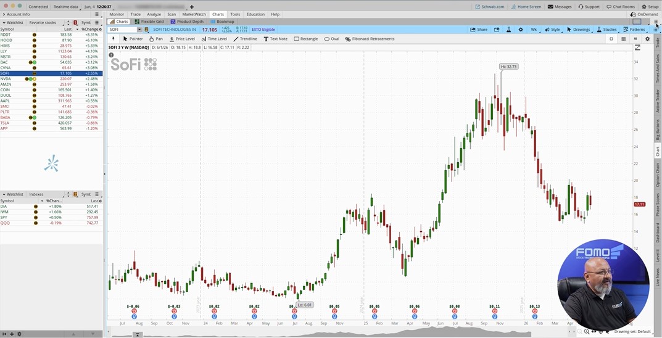Open Favorite stocks watchlist selector
This screenshot has width=662, height=338.
(46, 22)
